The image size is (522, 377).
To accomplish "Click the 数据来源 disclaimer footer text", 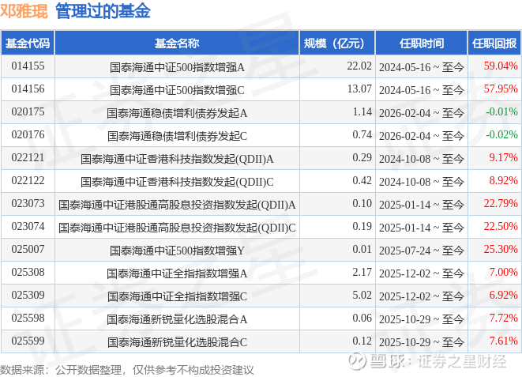I will pos(126,370).
